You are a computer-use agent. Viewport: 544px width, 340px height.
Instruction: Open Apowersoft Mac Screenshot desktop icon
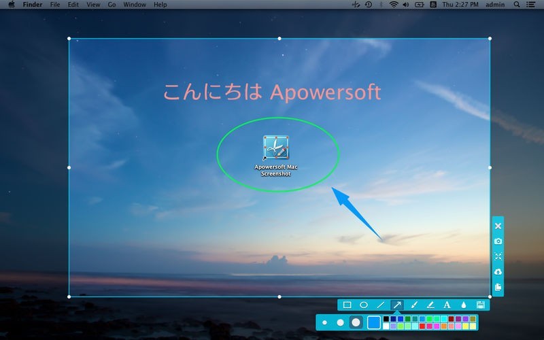276,156
